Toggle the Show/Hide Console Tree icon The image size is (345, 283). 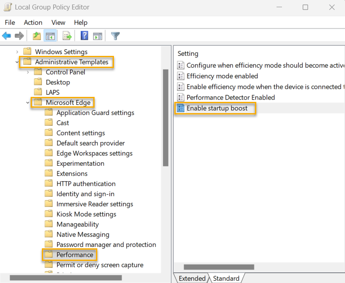coord(50,36)
